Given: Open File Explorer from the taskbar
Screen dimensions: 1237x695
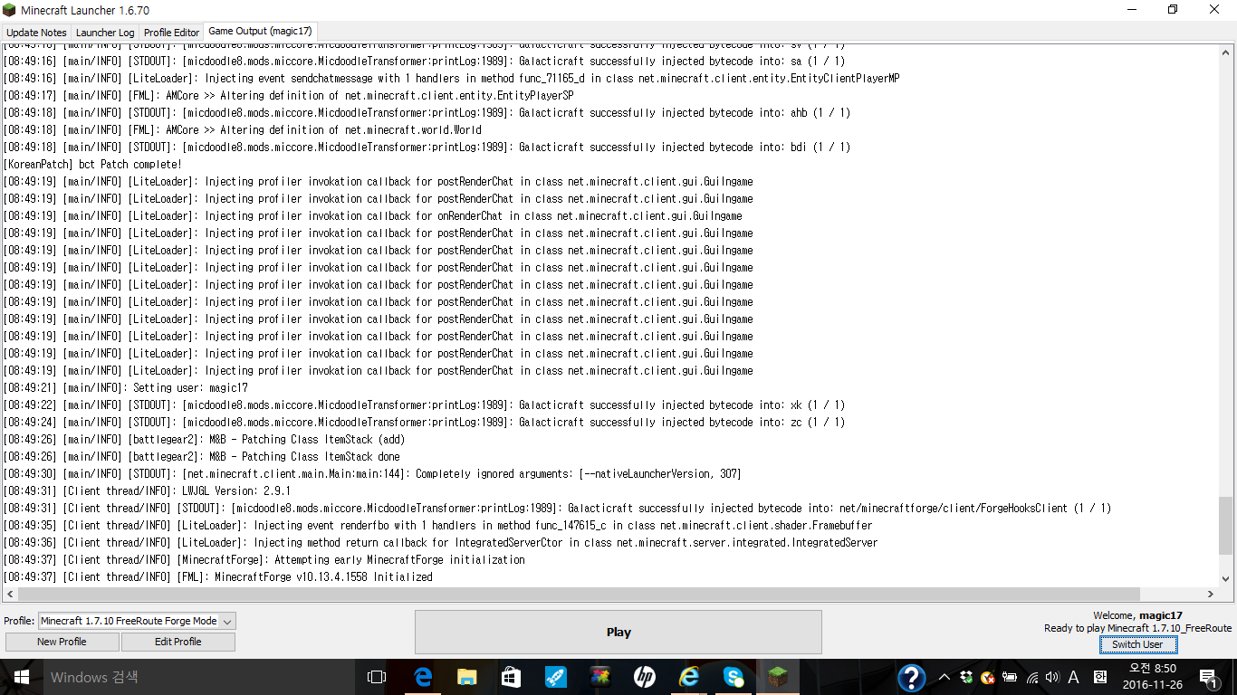Looking at the screenshot, I should click(x=467, y=677).
